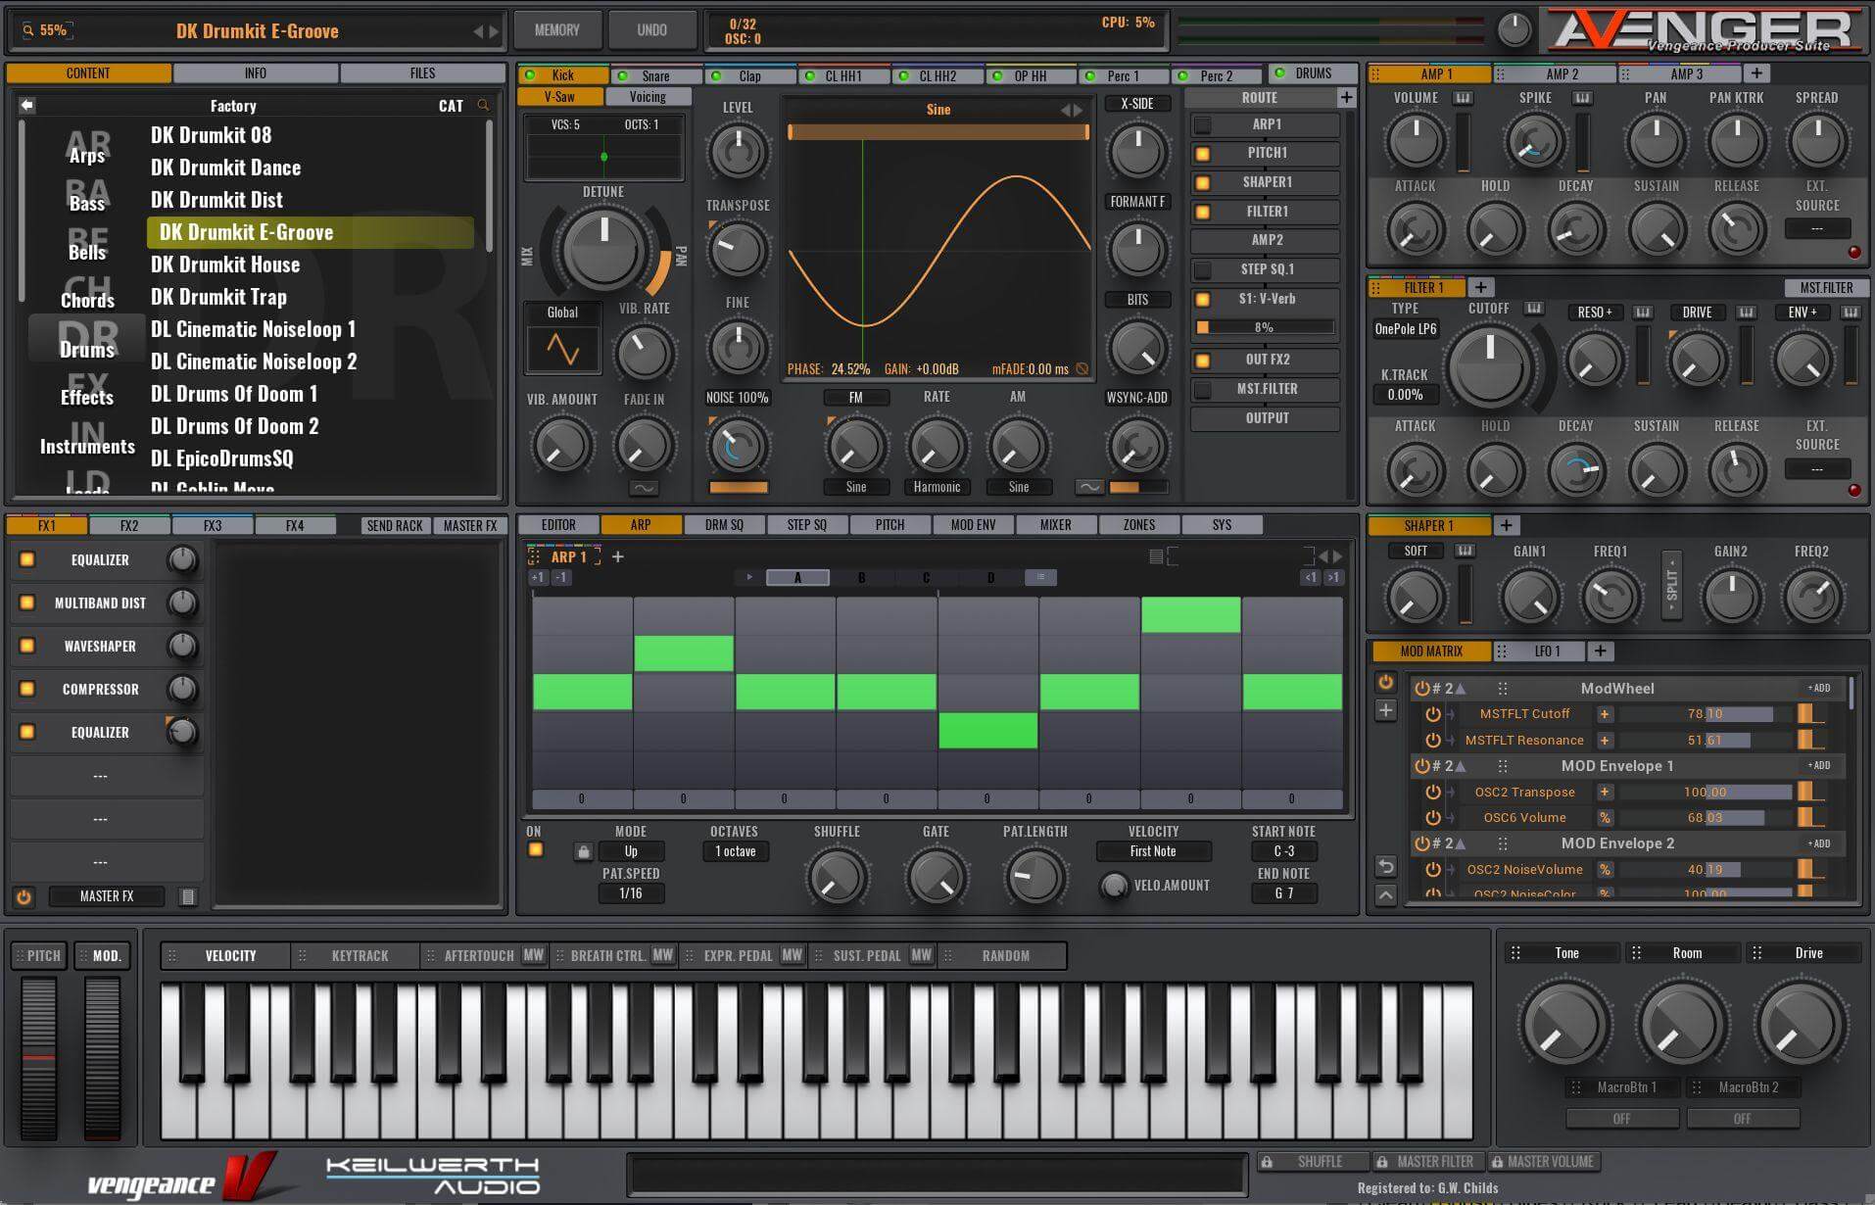The width and height of the screenshot is (1875, 1205).
Task: Switch to the DRM SQ tab
Action: click(724, 525)
